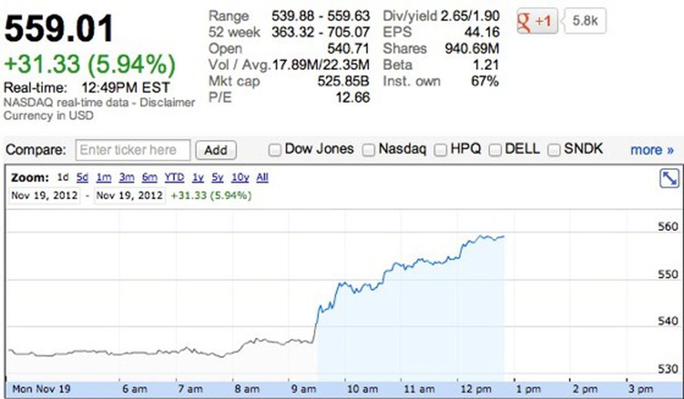The width and height of the screenshot is (684, 399).
Task: Enable the Dow Jones comparison checkbox
Action: tap(274, 150)
